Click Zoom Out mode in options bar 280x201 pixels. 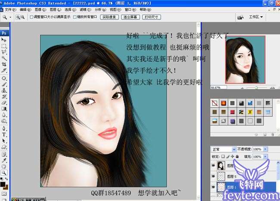[23, 17]
